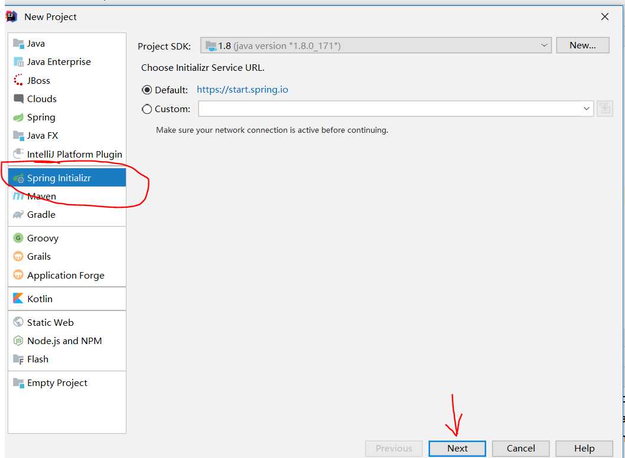Screen dimensions: 625x458
Task: Close the New Project dialog
Action: [x=605, y=17]
